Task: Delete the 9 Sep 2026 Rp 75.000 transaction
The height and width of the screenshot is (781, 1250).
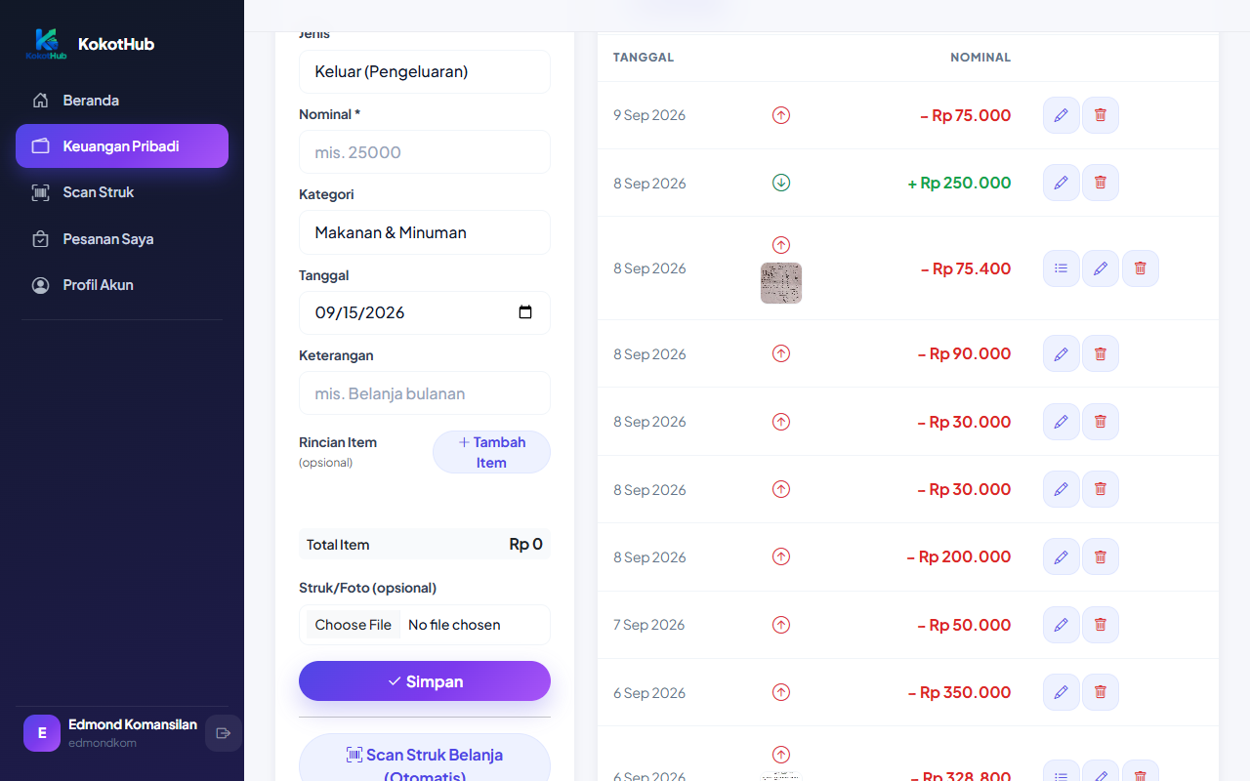Action: click(x=1101, y=115)
